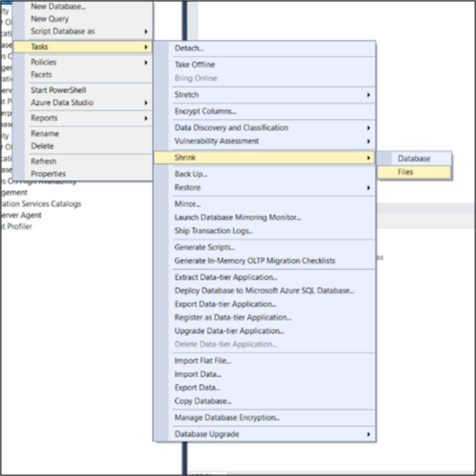Expand the Database Upgrade submenu
476x476 pixels.
click(x=207, y=435)
